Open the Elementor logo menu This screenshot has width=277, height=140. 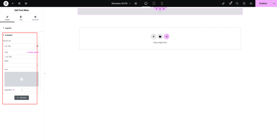(x=6, y=3)
